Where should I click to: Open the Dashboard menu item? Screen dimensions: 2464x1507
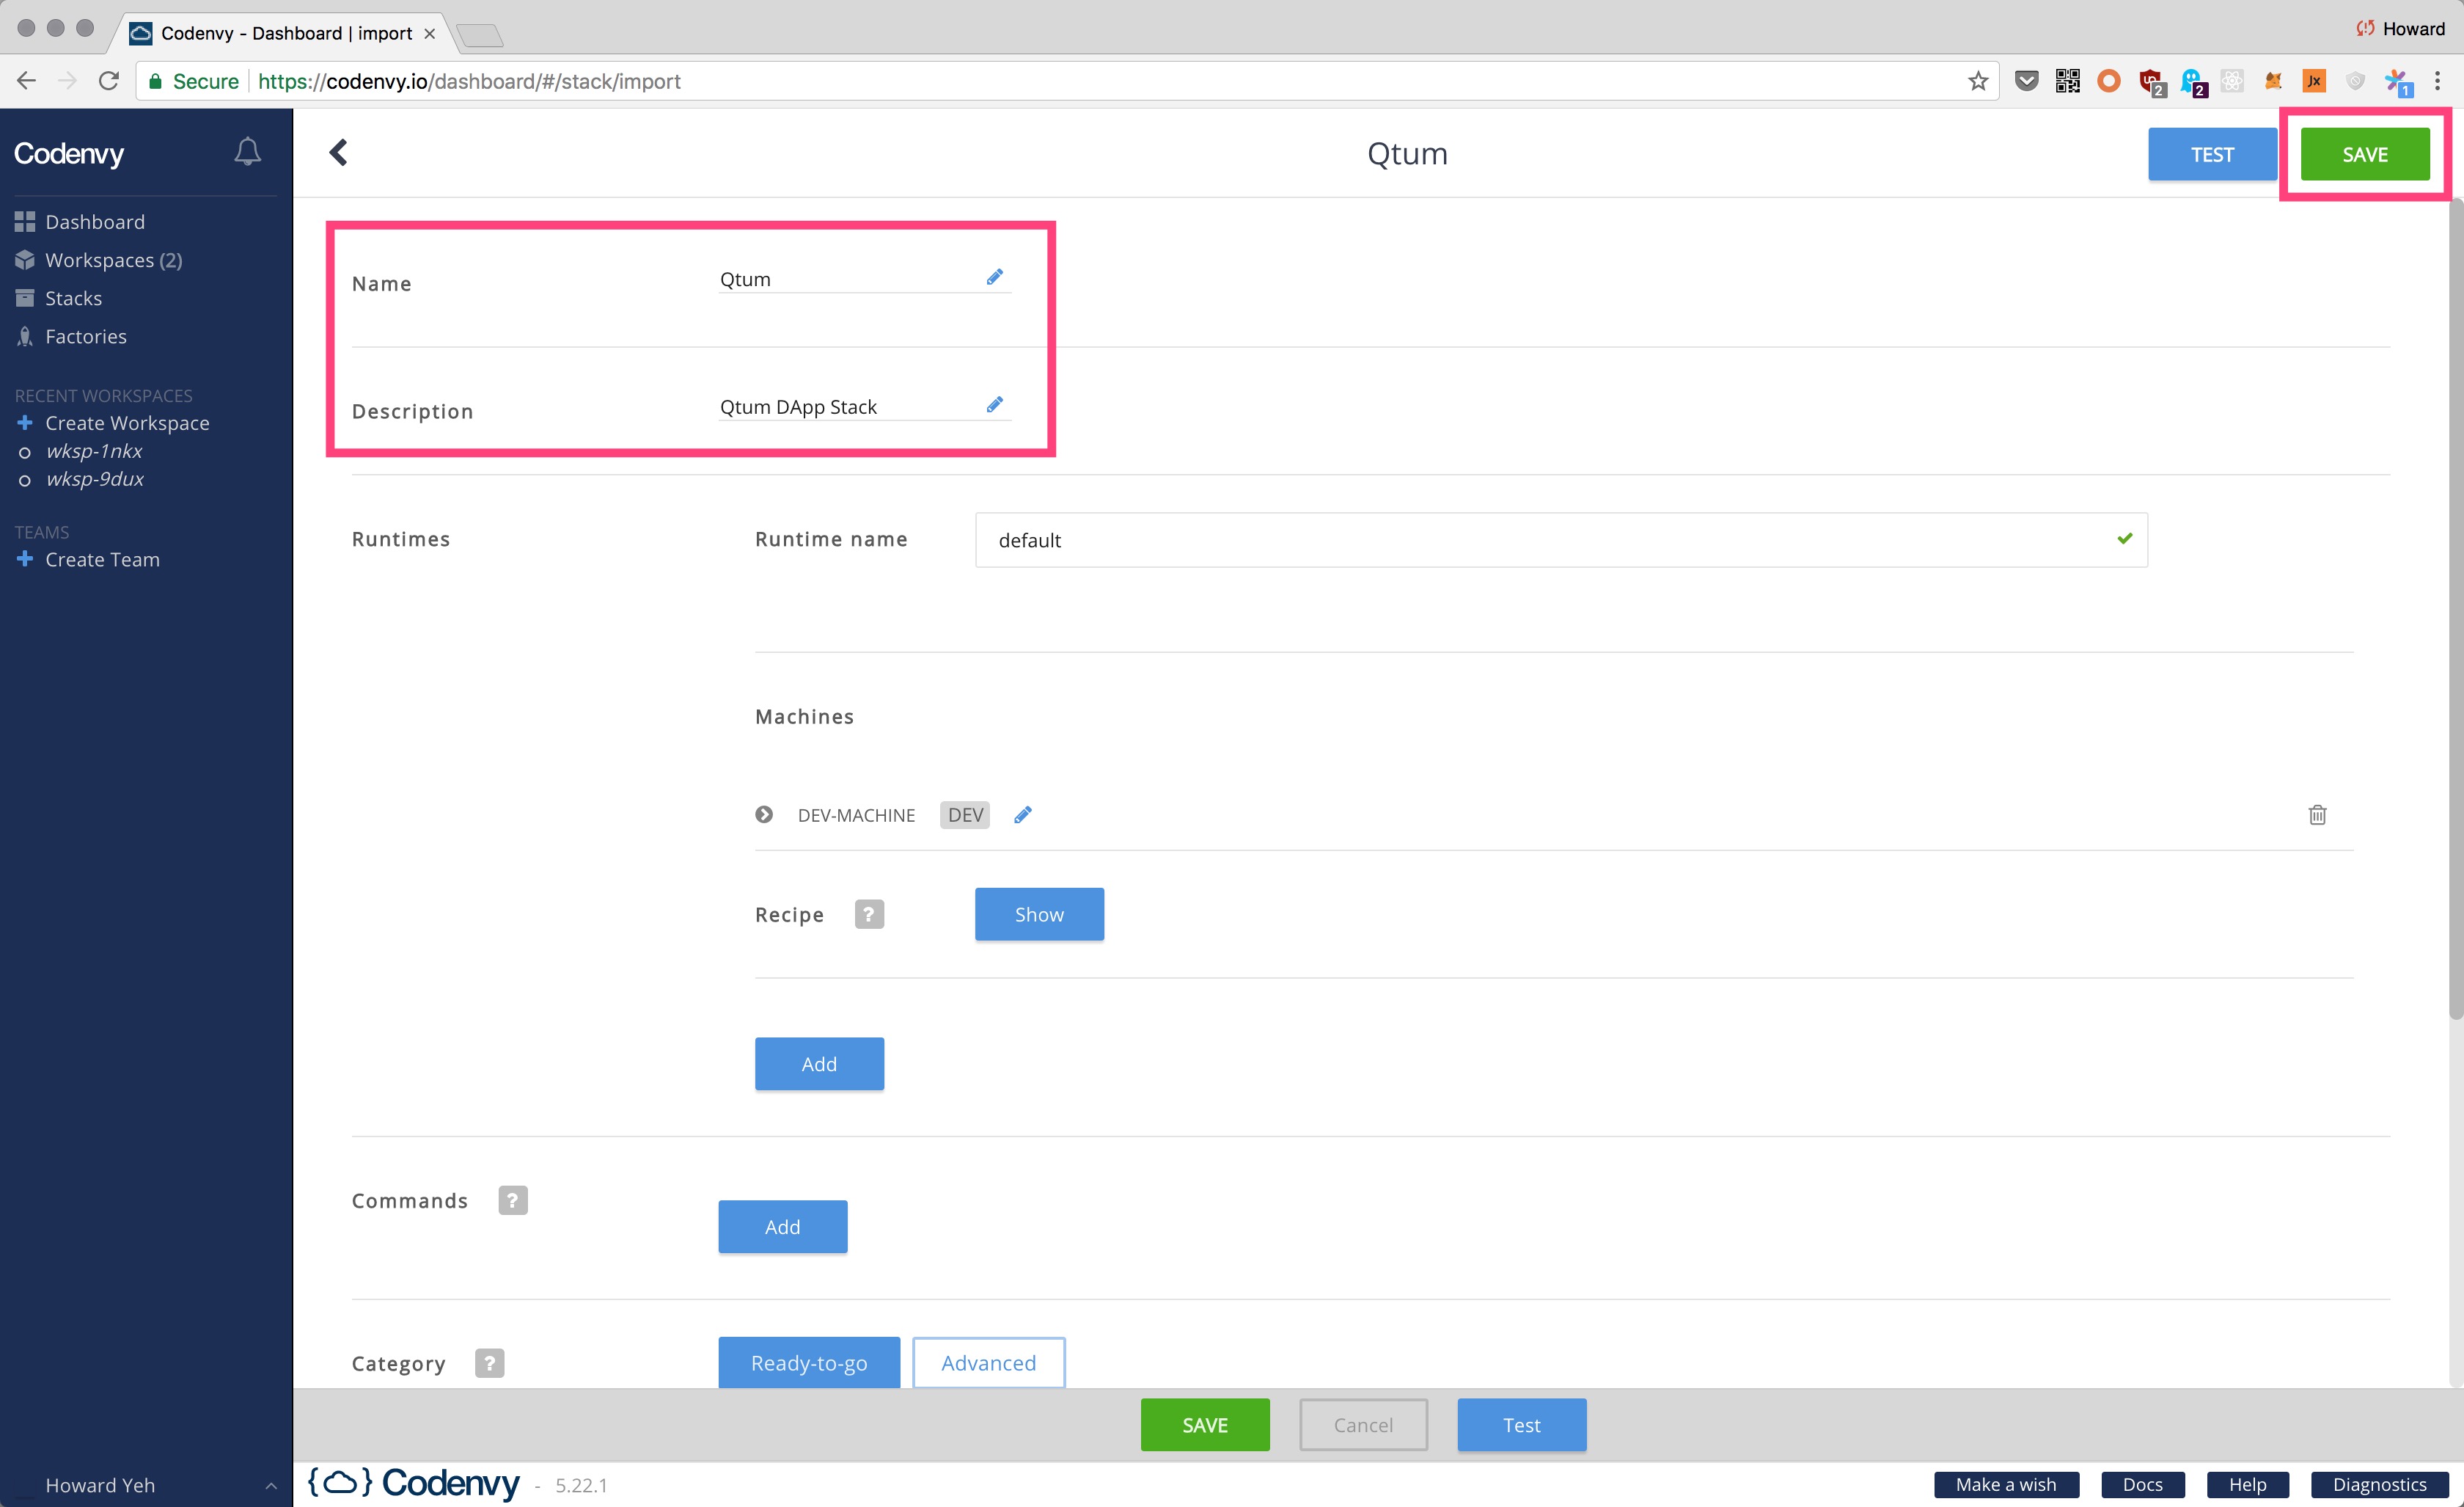[x=95, y=222]
